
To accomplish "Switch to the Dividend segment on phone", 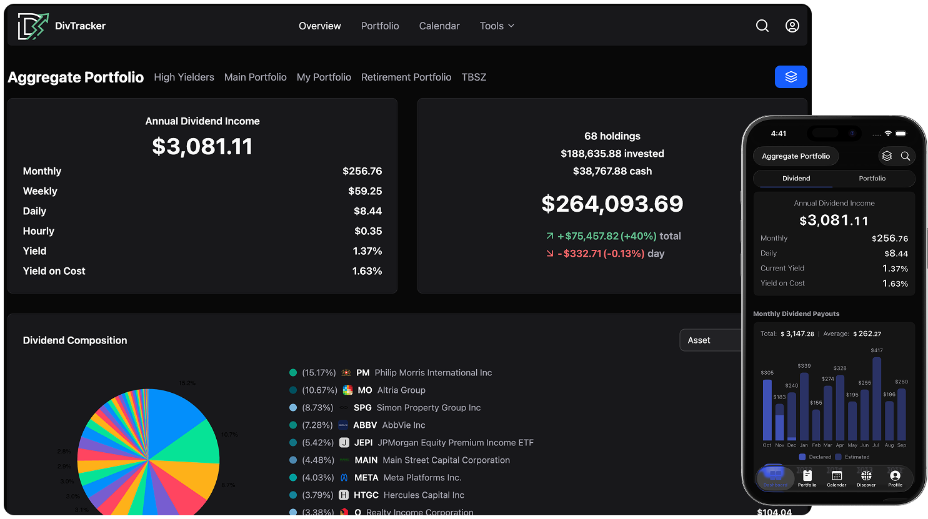I will pyautogui.click(x=796, y=179).
